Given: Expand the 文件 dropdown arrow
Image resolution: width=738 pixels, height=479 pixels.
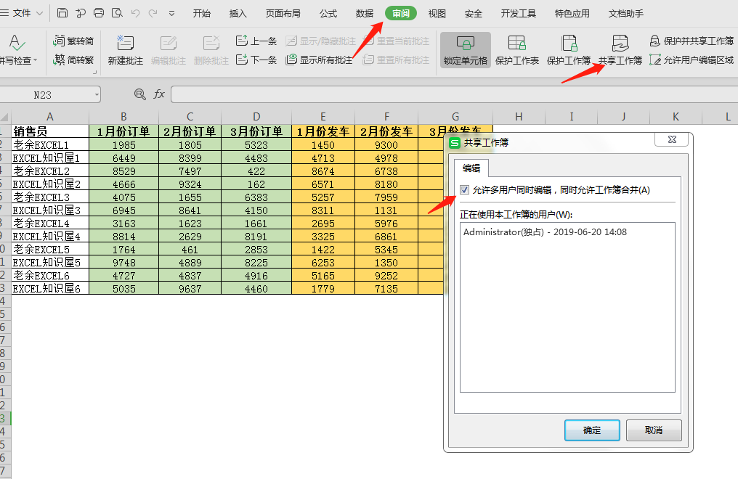Looking at the screenshot, I should tap(39, 14).
